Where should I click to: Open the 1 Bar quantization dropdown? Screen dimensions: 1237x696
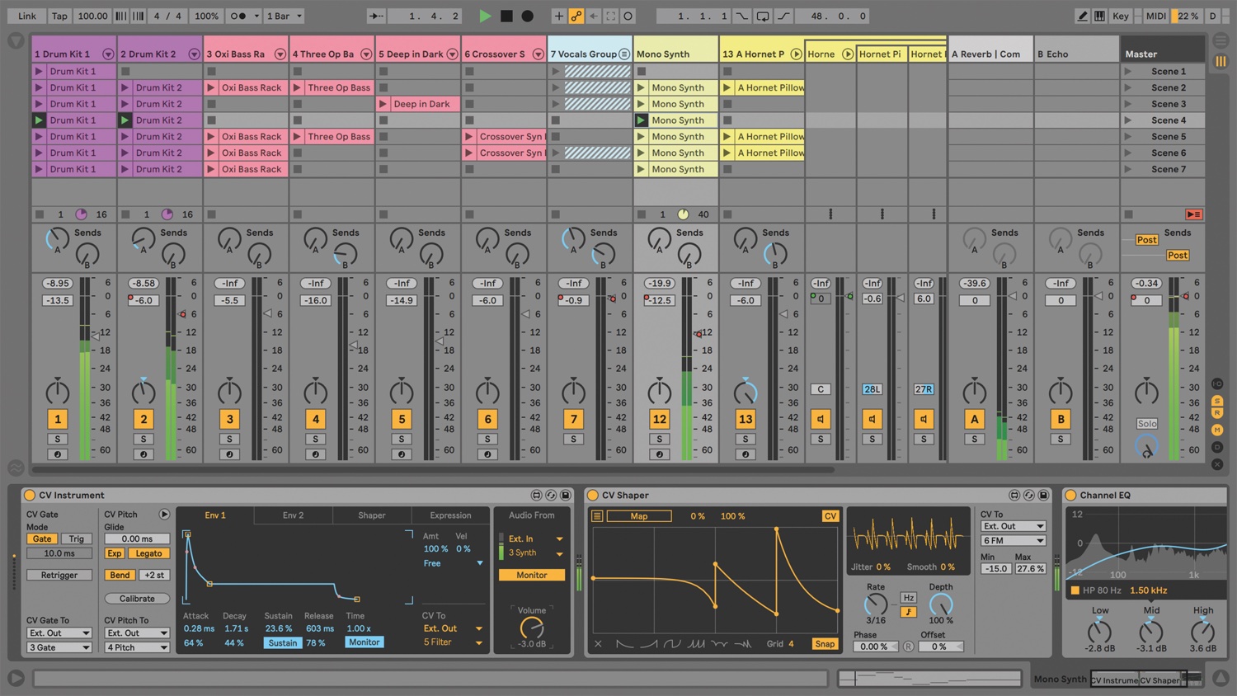pyautogui.click(x=285, y=16)
